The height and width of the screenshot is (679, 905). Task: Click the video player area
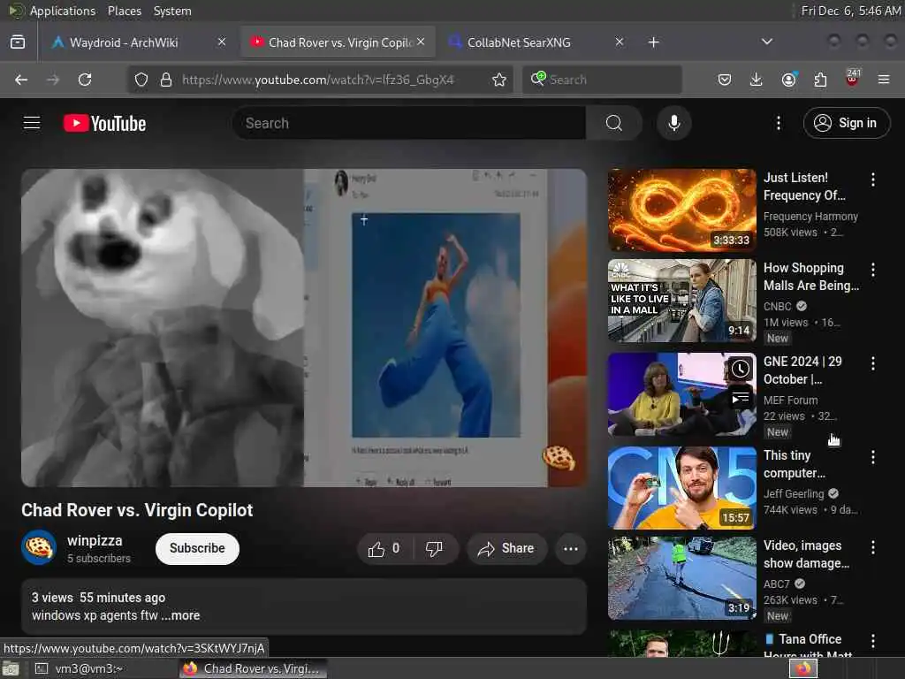click(304, 328)
